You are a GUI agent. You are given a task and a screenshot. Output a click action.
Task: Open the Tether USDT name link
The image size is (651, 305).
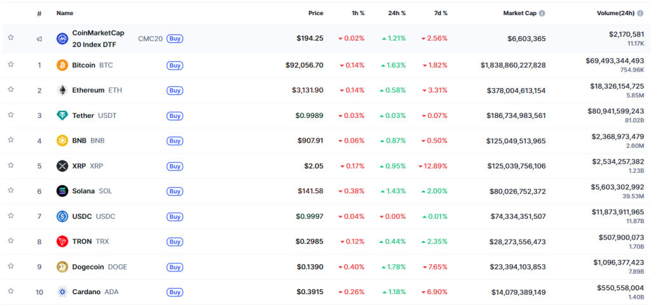94,115
